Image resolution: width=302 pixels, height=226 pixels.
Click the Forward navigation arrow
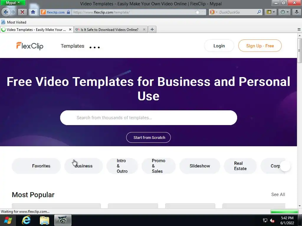coord(13,12)
